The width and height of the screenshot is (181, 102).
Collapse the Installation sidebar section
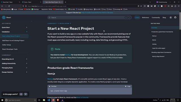tap(27, 32)
